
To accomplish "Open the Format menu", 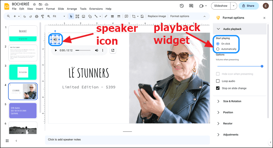I will pos(50,9).
